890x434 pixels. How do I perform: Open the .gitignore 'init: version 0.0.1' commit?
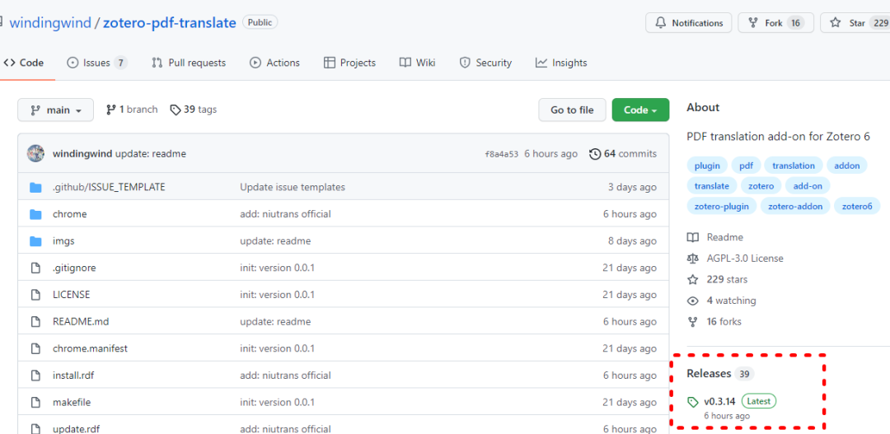(x=278, y=268)
